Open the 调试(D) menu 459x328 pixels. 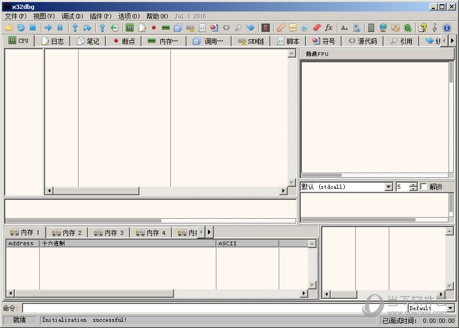[72, 16]
